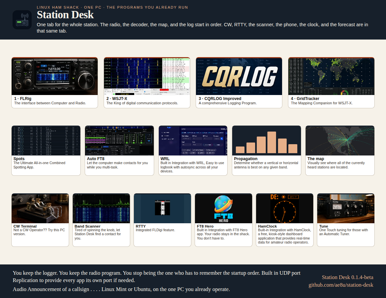The height and width of the screenshot is (298, 386).
Task: Click 'One tab for the whole station' intro text
Action: (202, 28)
